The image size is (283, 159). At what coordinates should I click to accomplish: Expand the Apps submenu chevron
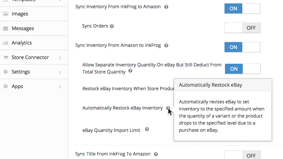pos(60,87)
